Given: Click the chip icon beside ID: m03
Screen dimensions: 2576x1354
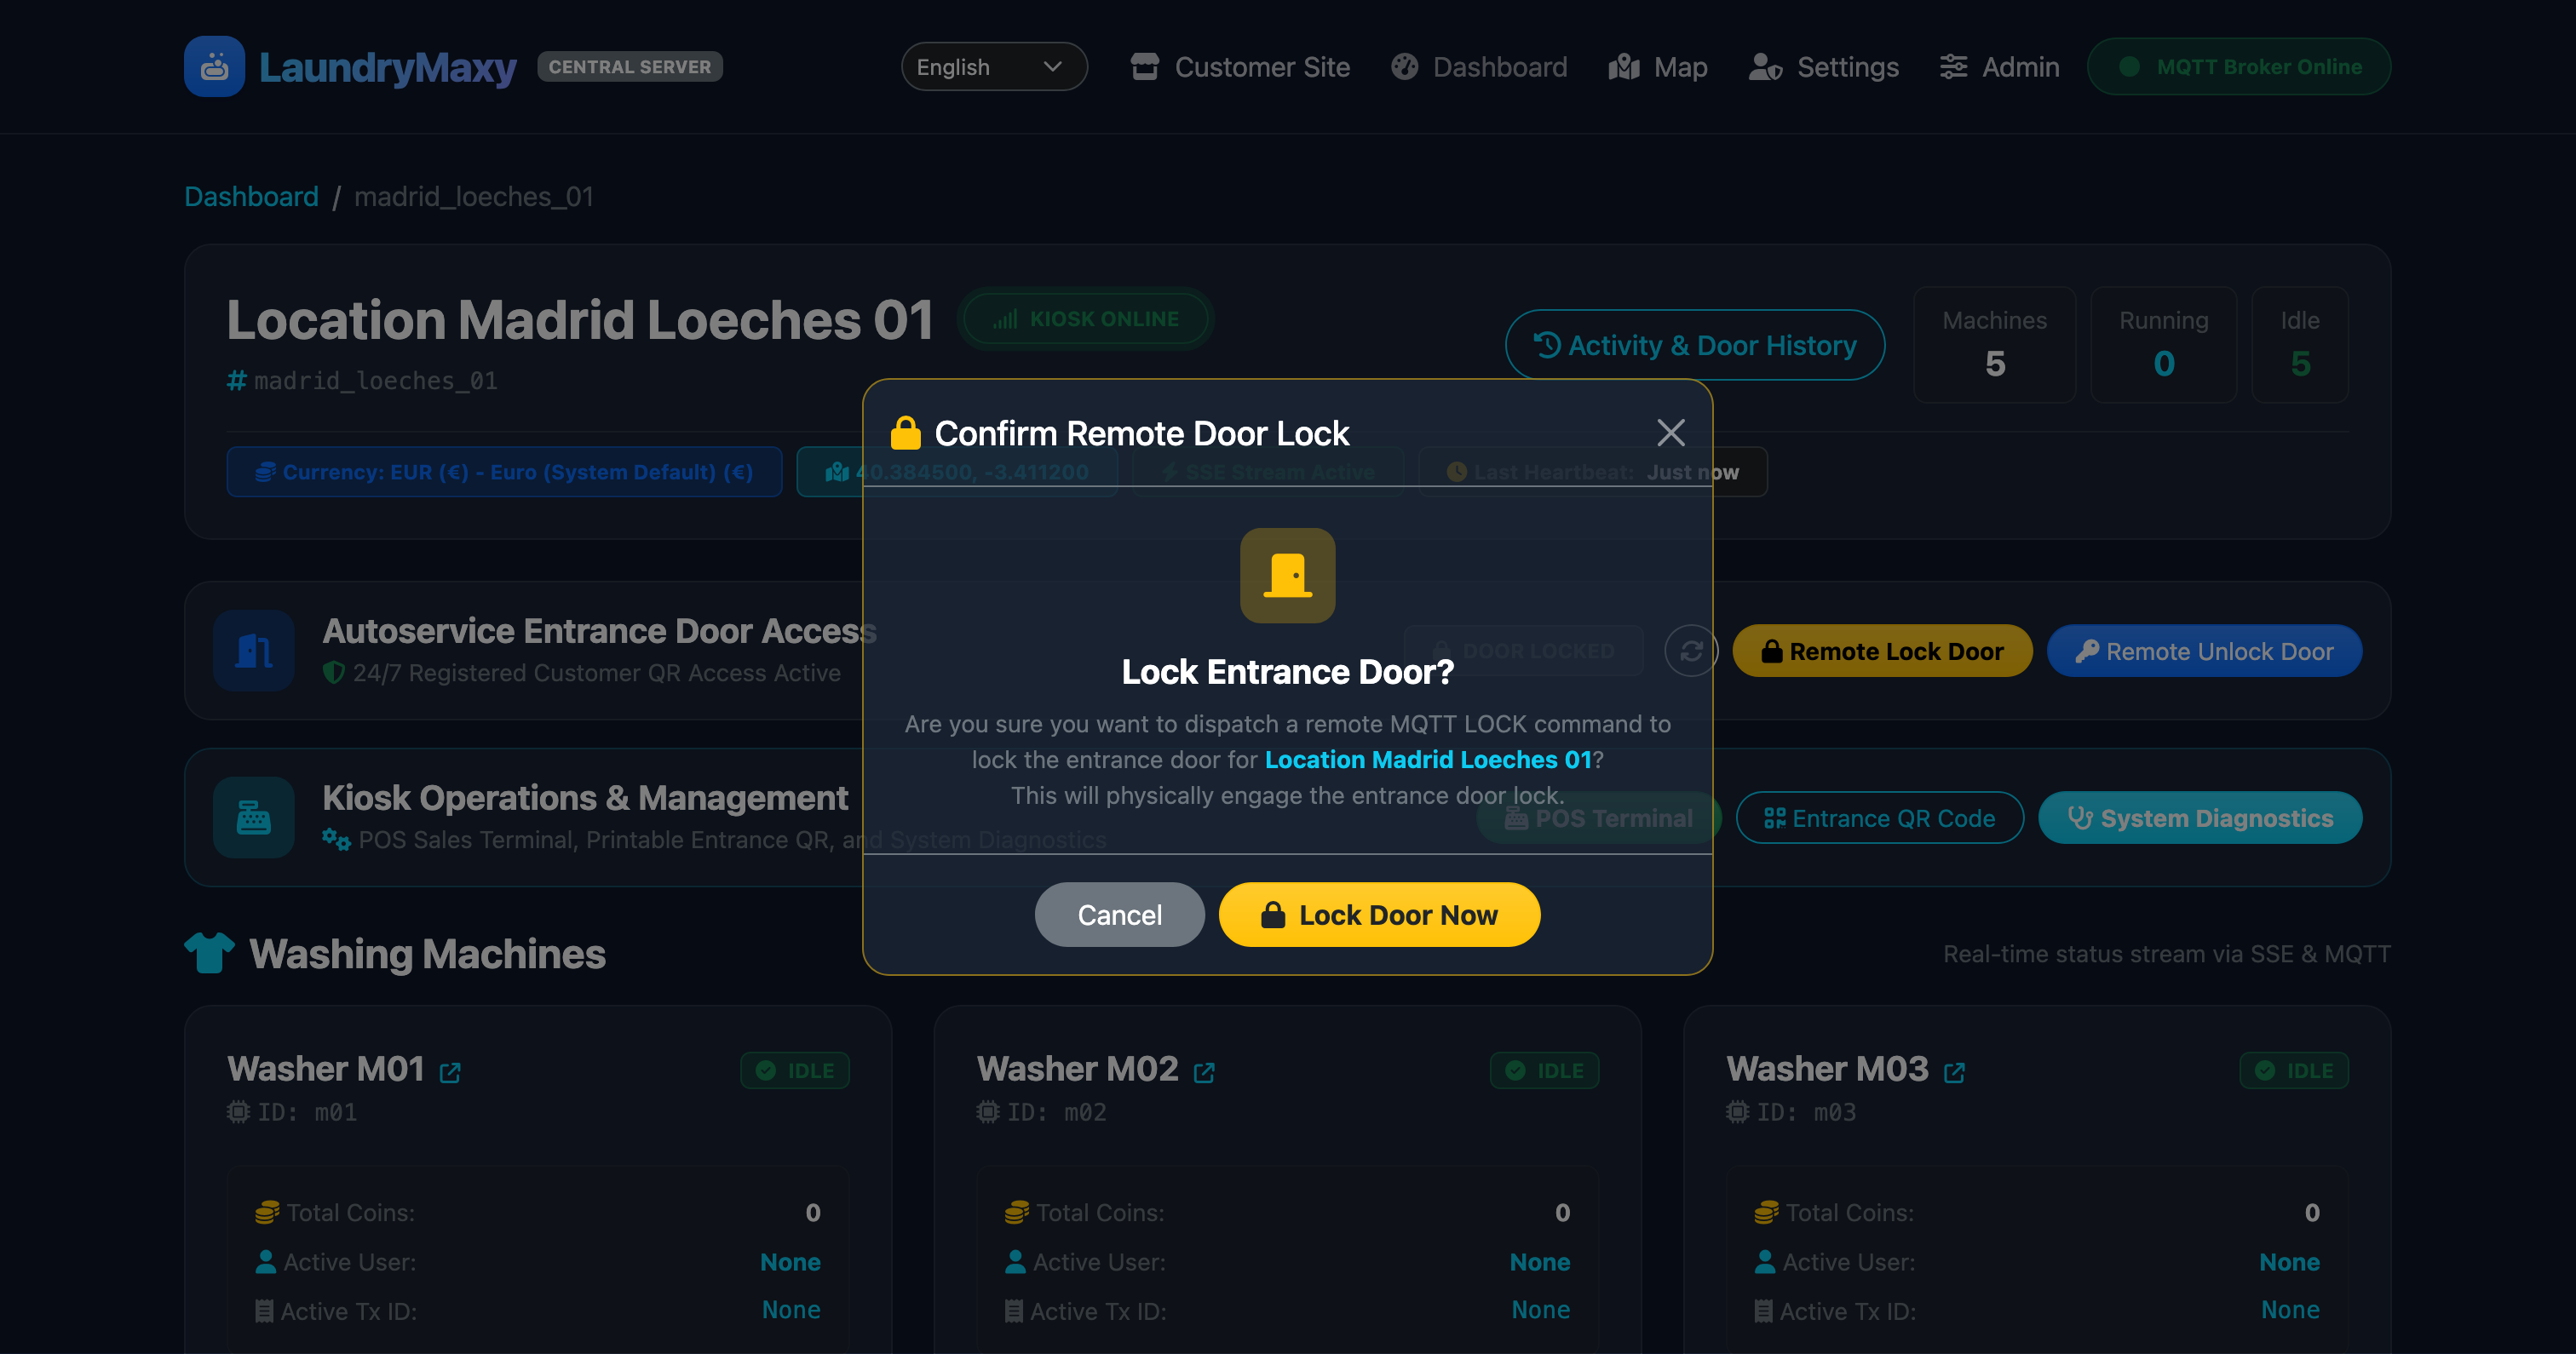Looking at the screenshot, I should (x=1738, y=1112).
